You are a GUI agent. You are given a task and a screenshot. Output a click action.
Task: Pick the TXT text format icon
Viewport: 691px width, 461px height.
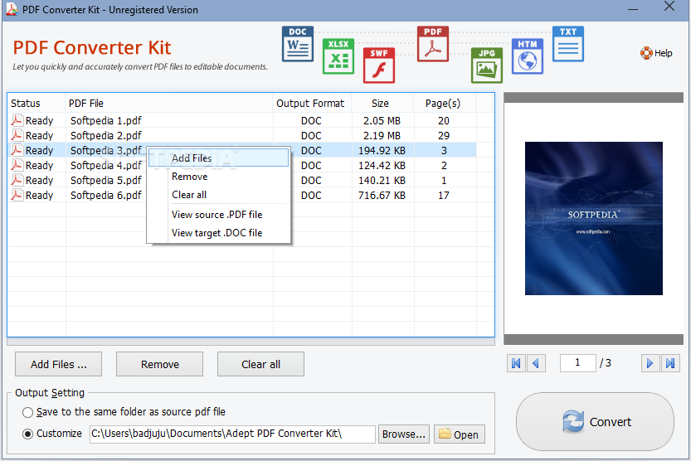(567, 44)
